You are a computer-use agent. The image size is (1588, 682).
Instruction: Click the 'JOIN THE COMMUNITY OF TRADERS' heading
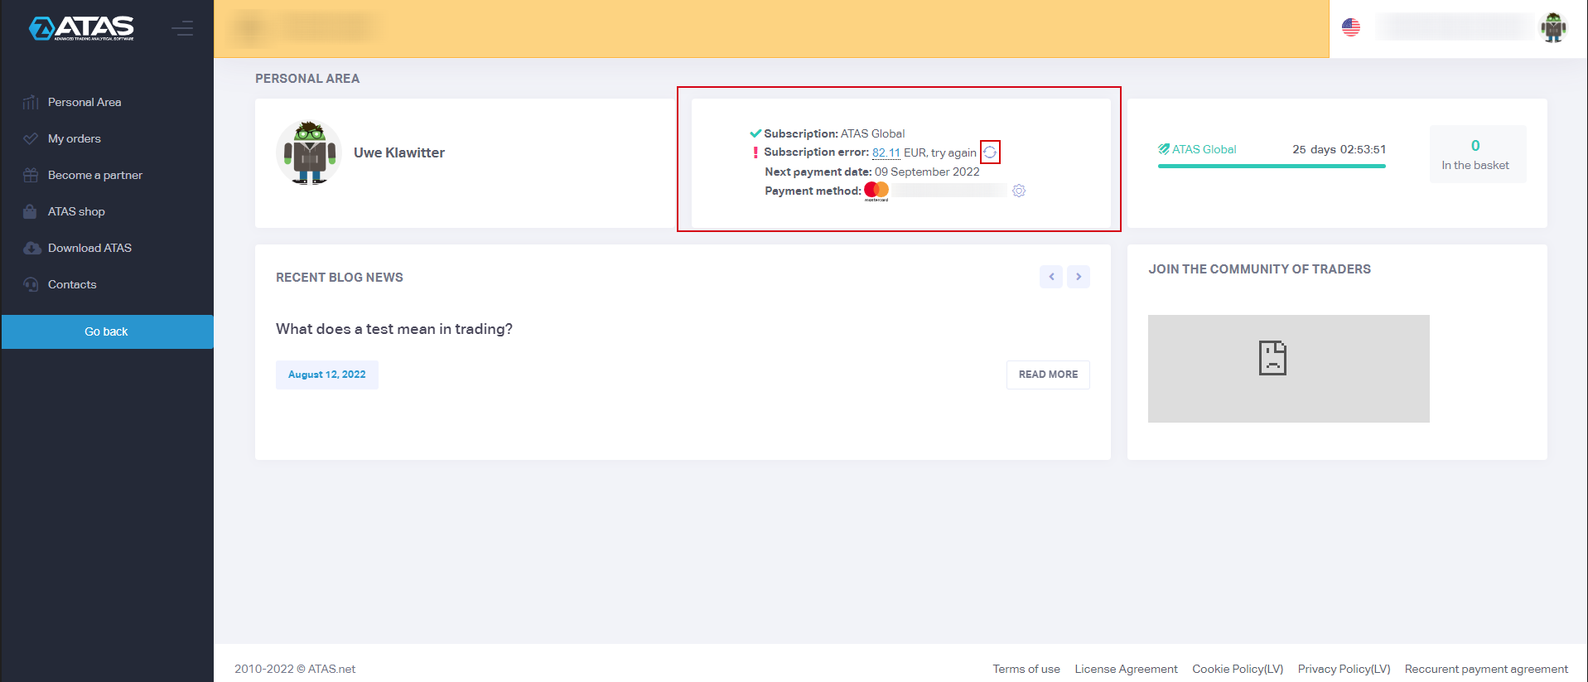1259,269
